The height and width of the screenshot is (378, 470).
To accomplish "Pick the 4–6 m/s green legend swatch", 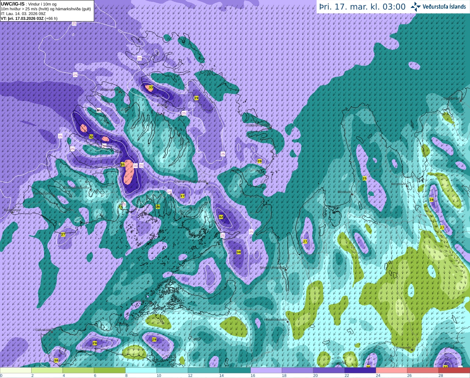I will pyautogui.click(x=78, y=370).
